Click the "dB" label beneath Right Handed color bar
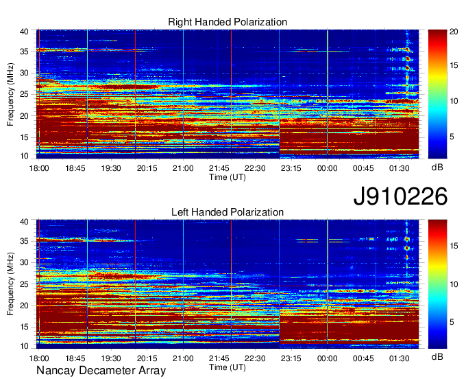Image resolution: width=466 pixels, height=379 pixels. pyautogui.click(x=437, y=168)
